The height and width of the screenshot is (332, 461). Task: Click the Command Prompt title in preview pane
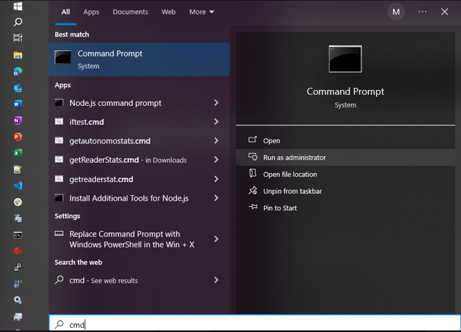point(345,91)
